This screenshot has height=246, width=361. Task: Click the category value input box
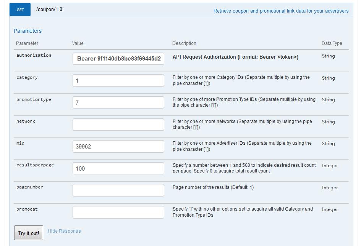pos(118,81)
